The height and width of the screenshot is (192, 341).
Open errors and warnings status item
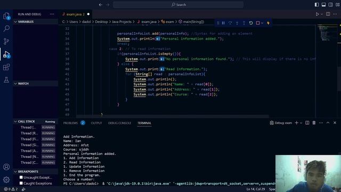click(x=11, y=189)
